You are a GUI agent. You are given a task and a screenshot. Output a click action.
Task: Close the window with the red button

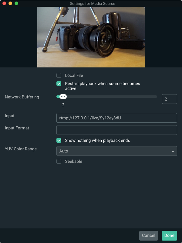(4, 3)
